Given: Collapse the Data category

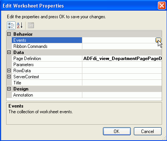Looking at the screenshot, I should coord(9,52).
